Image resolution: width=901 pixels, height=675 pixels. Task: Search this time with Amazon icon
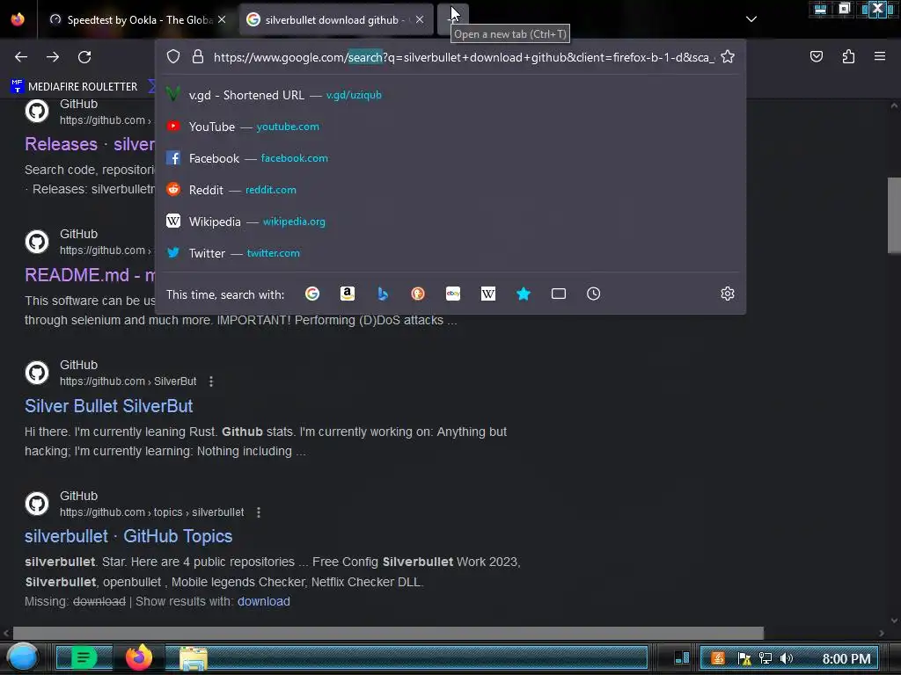click(x=347, y=294)
